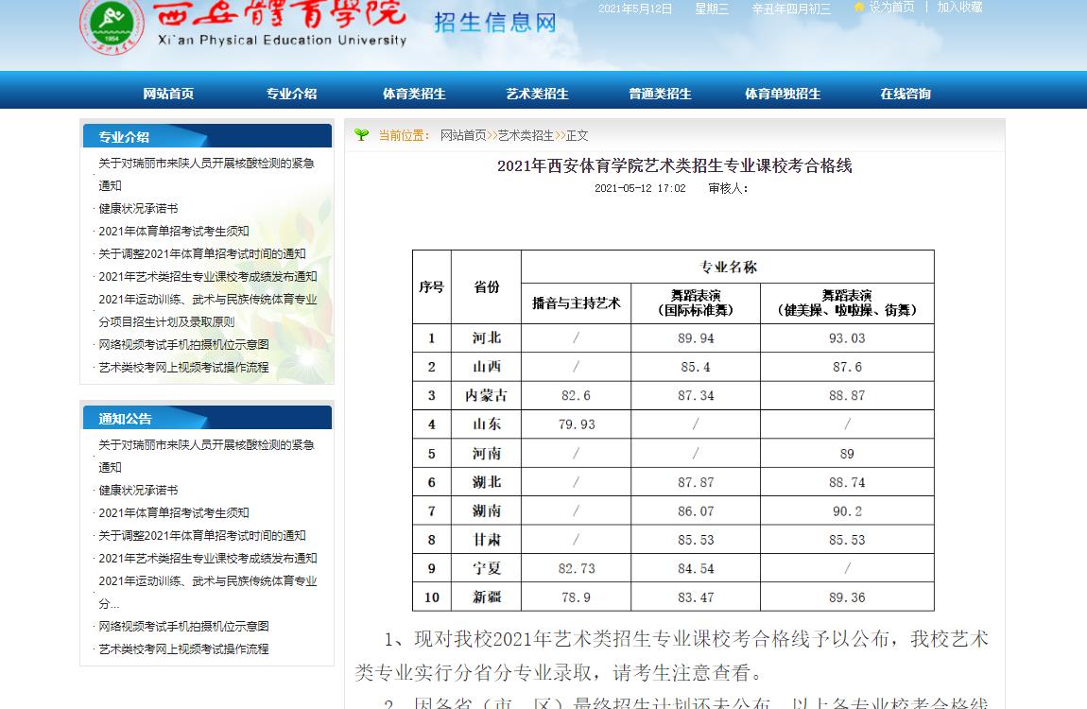Click the 内蒙古 province cell

[x=486, y=396]
